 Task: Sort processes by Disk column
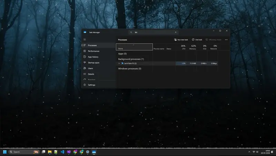[203, 47]
